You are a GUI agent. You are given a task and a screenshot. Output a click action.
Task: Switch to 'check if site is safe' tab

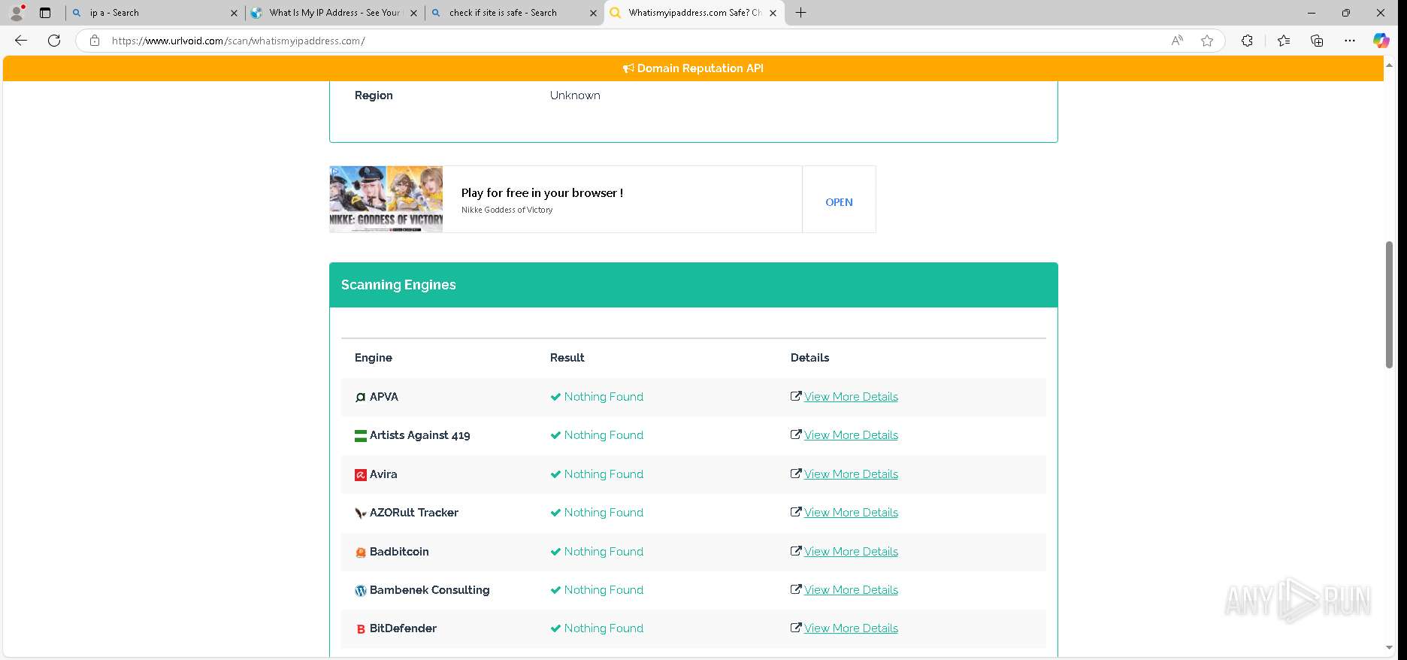(514, 13)
